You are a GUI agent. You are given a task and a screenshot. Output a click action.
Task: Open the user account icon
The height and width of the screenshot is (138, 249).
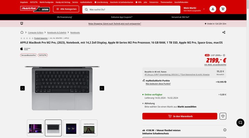point(213,9)
